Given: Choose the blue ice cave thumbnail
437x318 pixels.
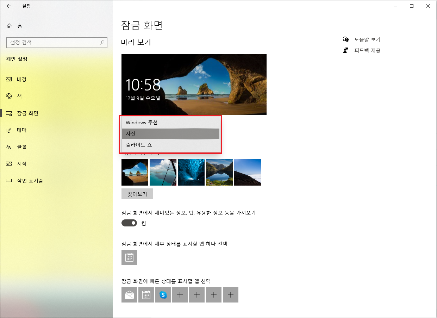Looking at the screenshot, I should pyautogui.click(x=191, y=172).
